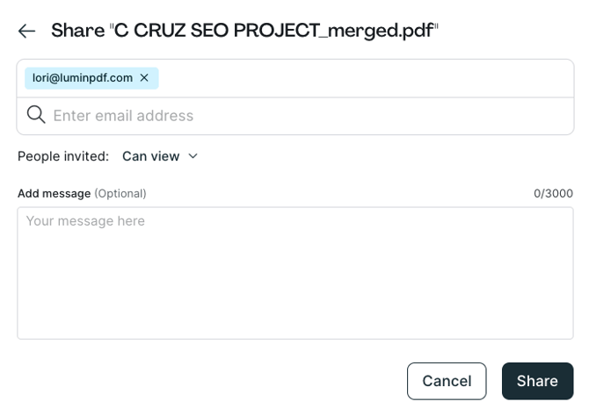Select the lori@luminpdf.com email chip
589x416 pixels.
(83, 78)
